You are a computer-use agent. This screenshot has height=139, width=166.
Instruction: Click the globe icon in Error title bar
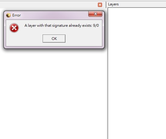8,15
